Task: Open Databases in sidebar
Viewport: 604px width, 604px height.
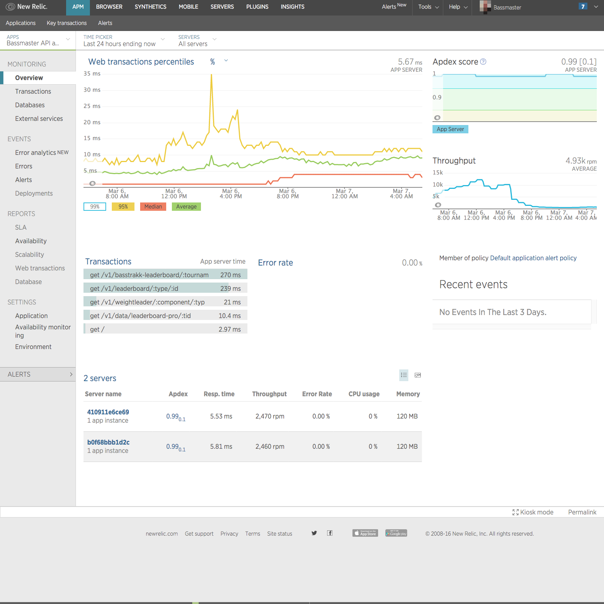Action: (30, 105)
